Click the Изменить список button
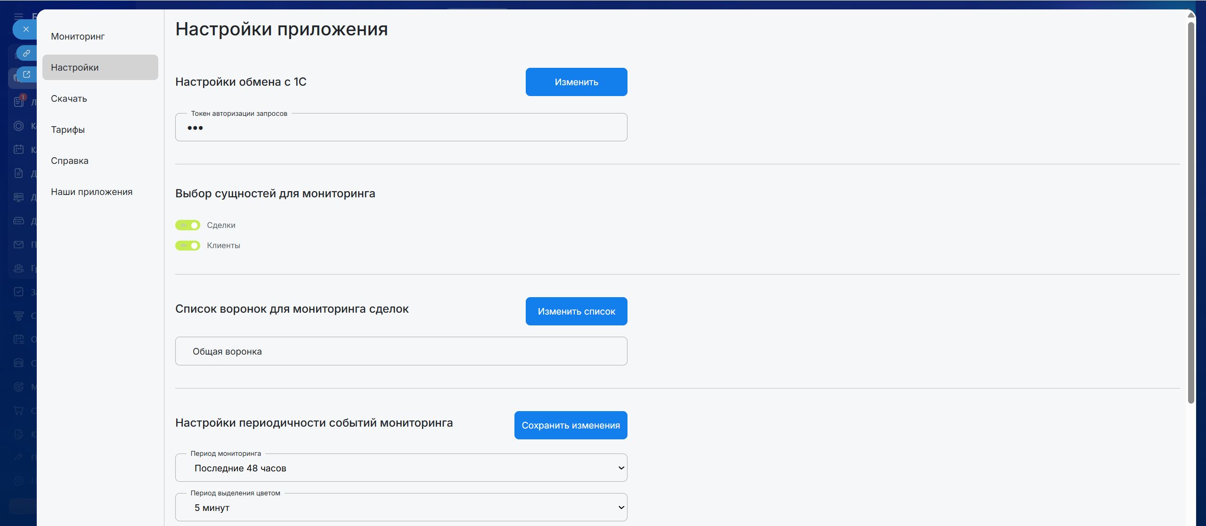The image size is (1206, 526). pos(576,311)
